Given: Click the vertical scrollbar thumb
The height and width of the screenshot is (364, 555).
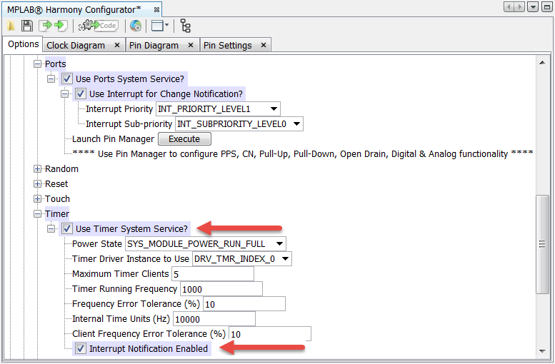Looking at the screenshot, I should point(542,244).
